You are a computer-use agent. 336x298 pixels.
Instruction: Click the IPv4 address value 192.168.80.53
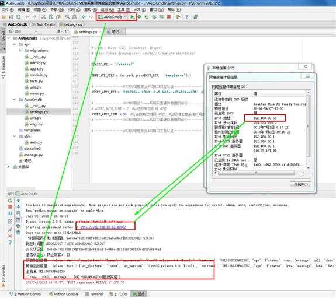265,118
